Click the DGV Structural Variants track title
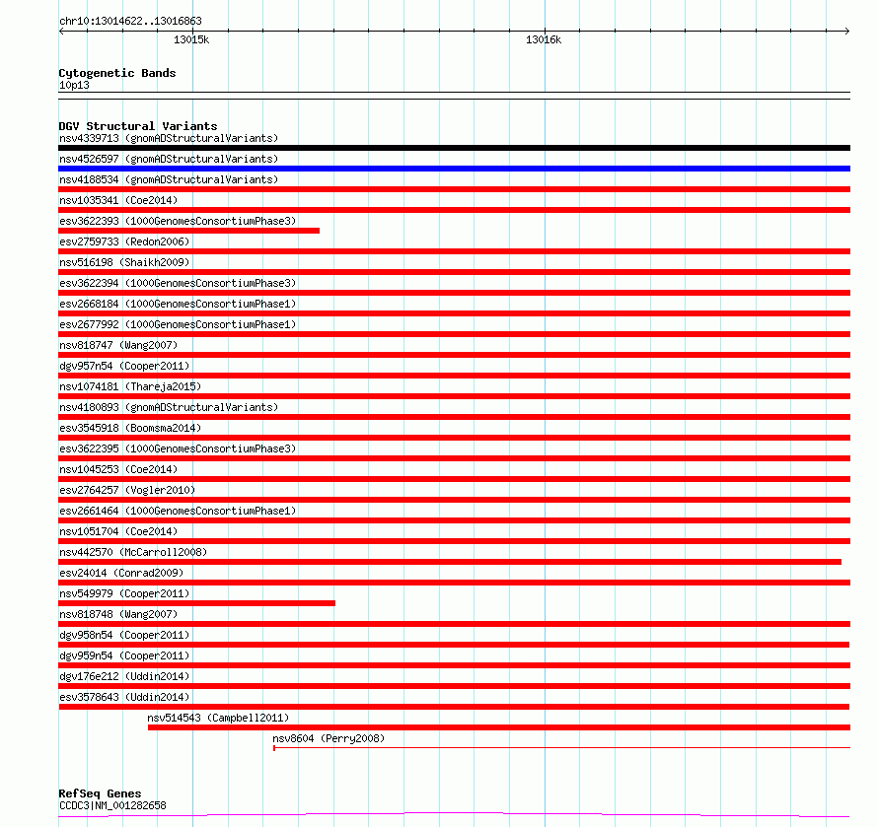 tap(138, 126)
